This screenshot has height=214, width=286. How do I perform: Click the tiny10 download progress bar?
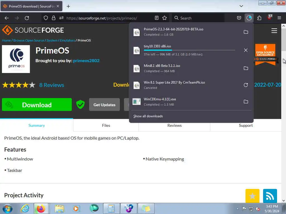pyautogui.click(x=189, y=50)
